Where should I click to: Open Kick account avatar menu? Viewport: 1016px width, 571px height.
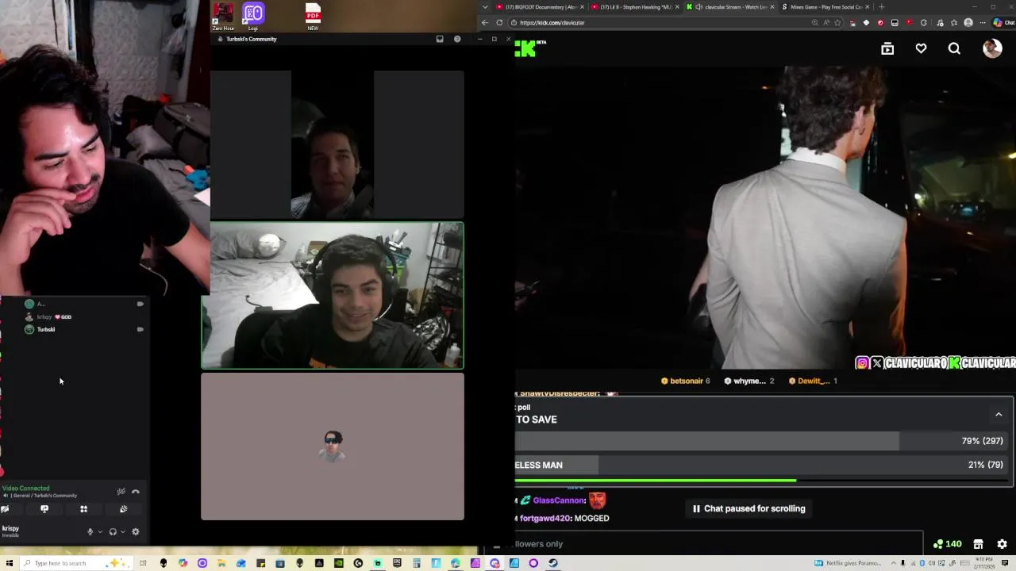(992, 48)
